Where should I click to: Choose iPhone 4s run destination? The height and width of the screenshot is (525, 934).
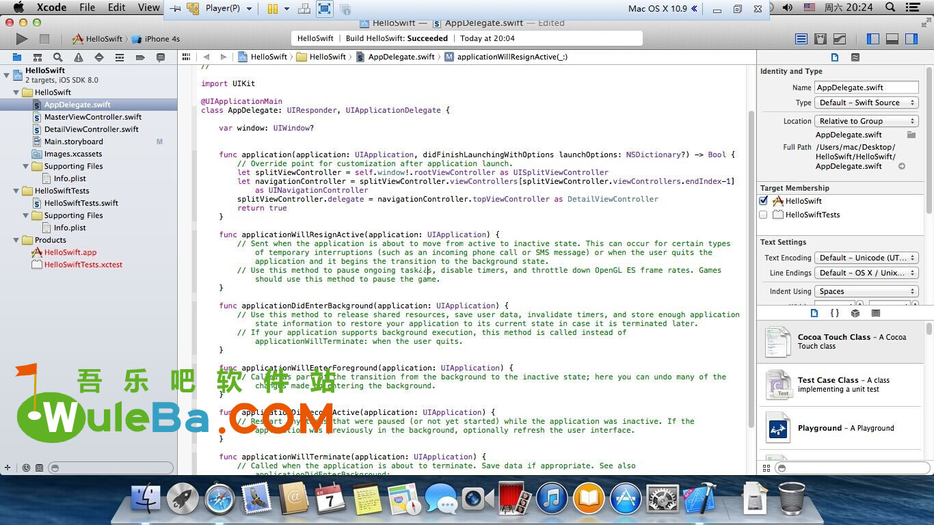point(157,39)
